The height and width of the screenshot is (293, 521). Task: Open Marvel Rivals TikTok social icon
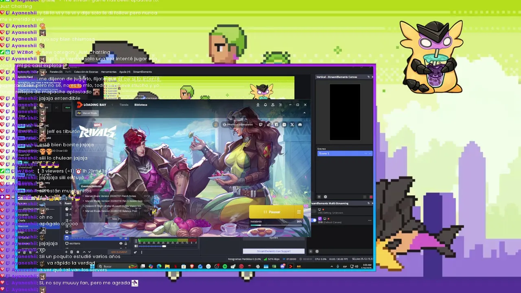pyautogui.click(x=268, y=125)
